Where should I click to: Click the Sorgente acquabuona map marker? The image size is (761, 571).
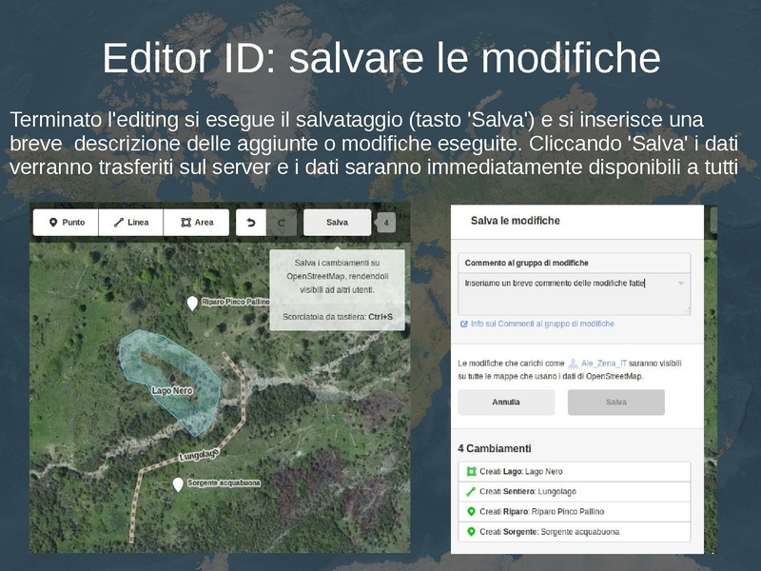(x=177, y=485)
